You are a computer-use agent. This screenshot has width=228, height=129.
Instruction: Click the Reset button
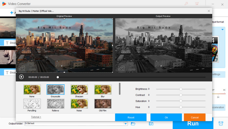[131, 117]
